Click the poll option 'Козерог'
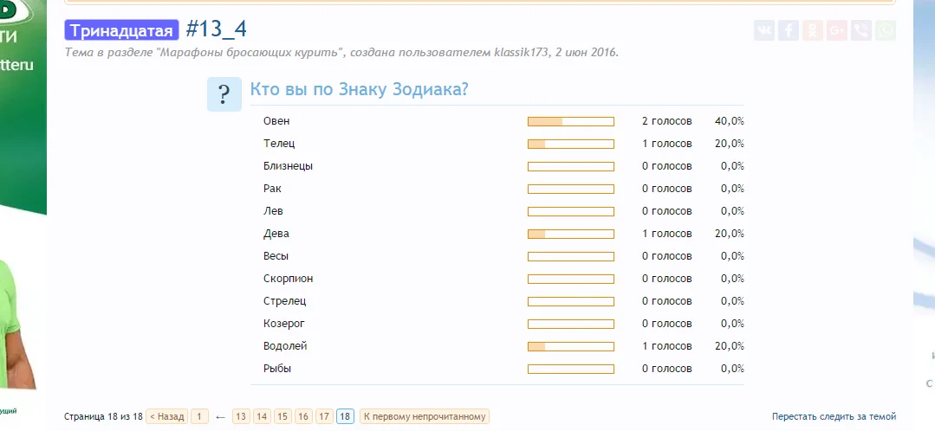The height and width of the screenshot is (431, 935). point(284,324)
